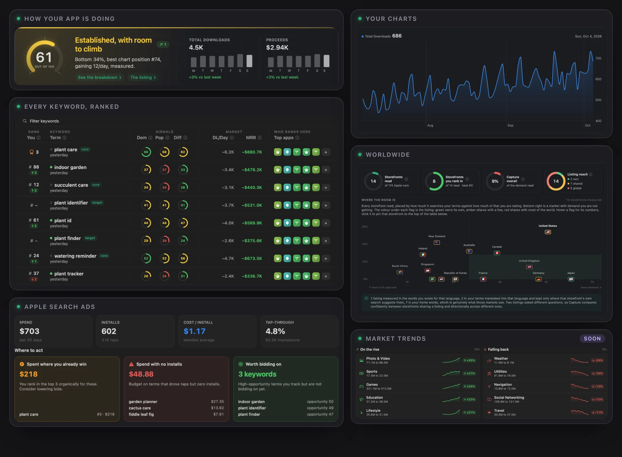Click the SOON badge in Market Trends
The height and width of the screenshot is (457, 622).
[x=592, y=338]
